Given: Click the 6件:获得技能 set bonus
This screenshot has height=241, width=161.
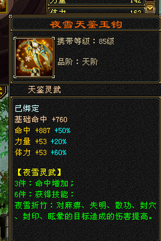Looking at the screenshot, I should pyautogui.click(x=45, y=195).
